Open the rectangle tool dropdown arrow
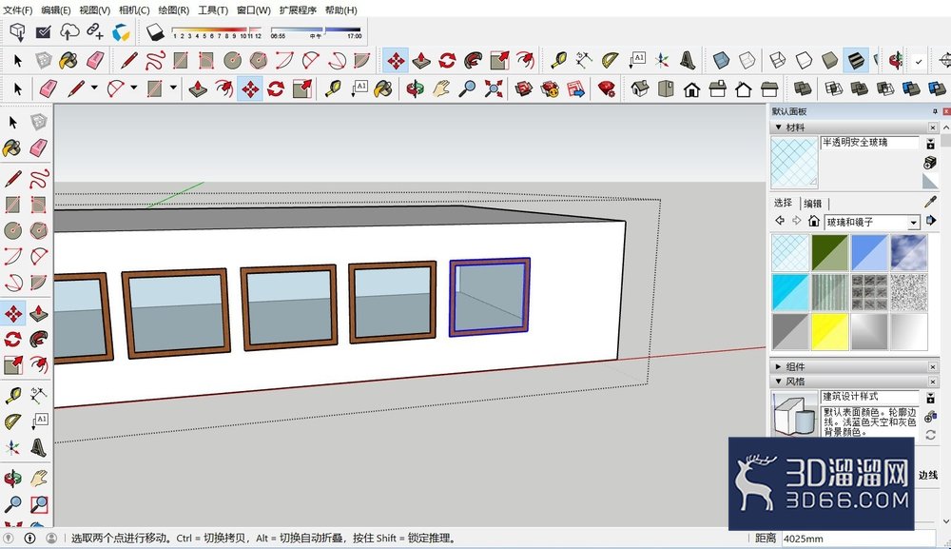Viewport: 951px width, 549px height. point(173,88)
